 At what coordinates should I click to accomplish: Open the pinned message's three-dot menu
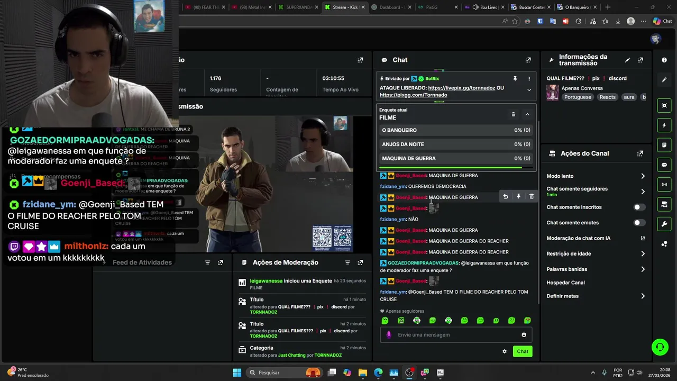coord(529,78)
